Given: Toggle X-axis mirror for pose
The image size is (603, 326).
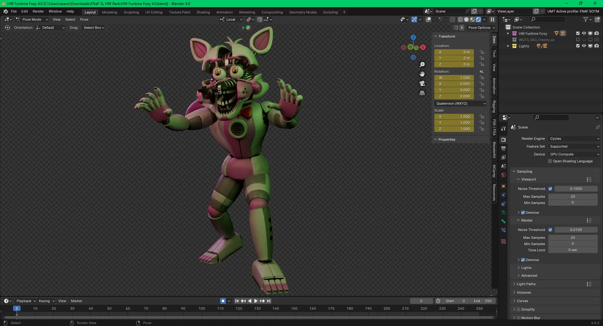Looking at the screenshot, I should pyautogui.click(x=462, y=27).
